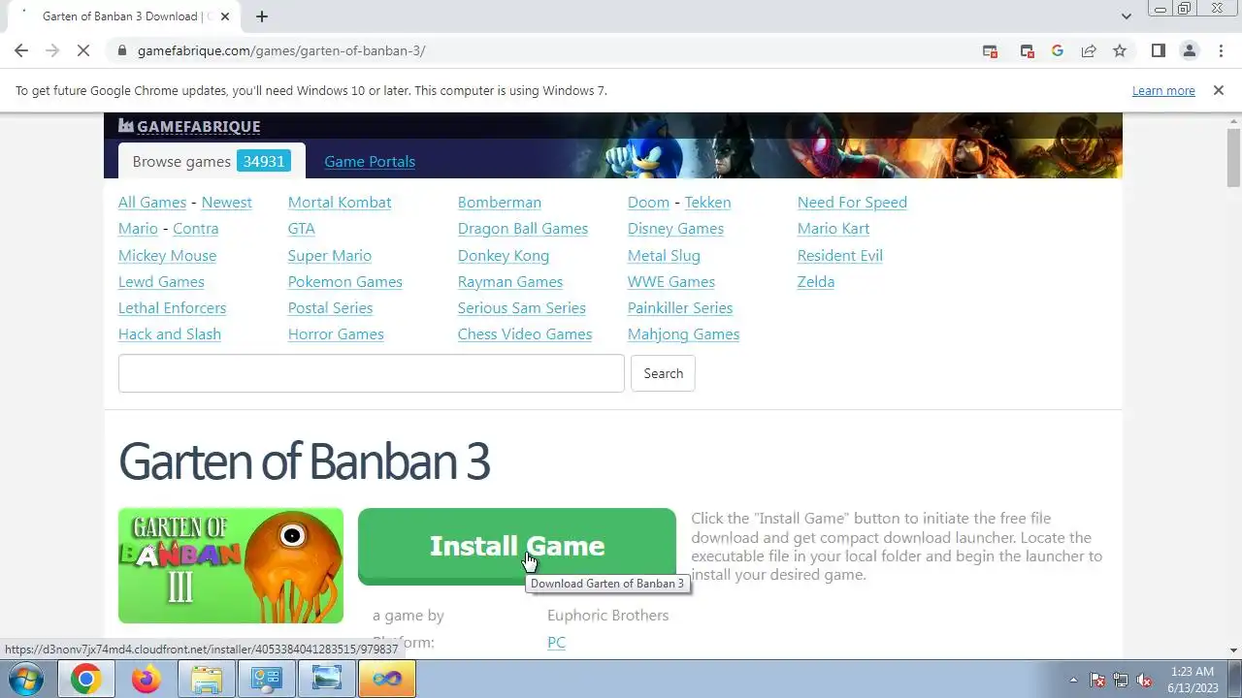
Task: Click the first blocked-content icon in the address bar
Action: pos(990,50)
